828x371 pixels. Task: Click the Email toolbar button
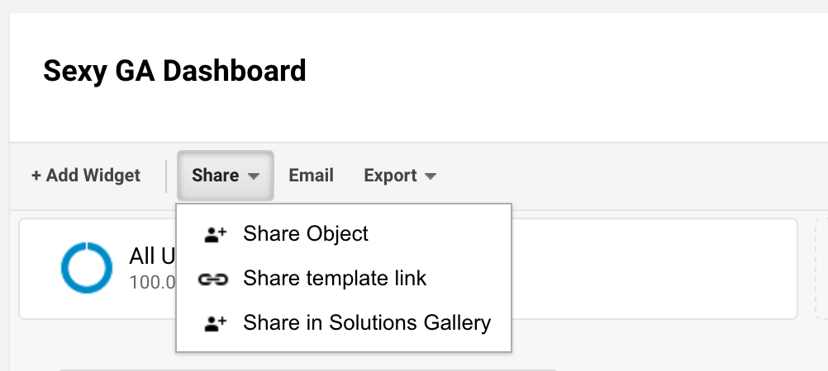pyautogui.click(x=311, y=175)
